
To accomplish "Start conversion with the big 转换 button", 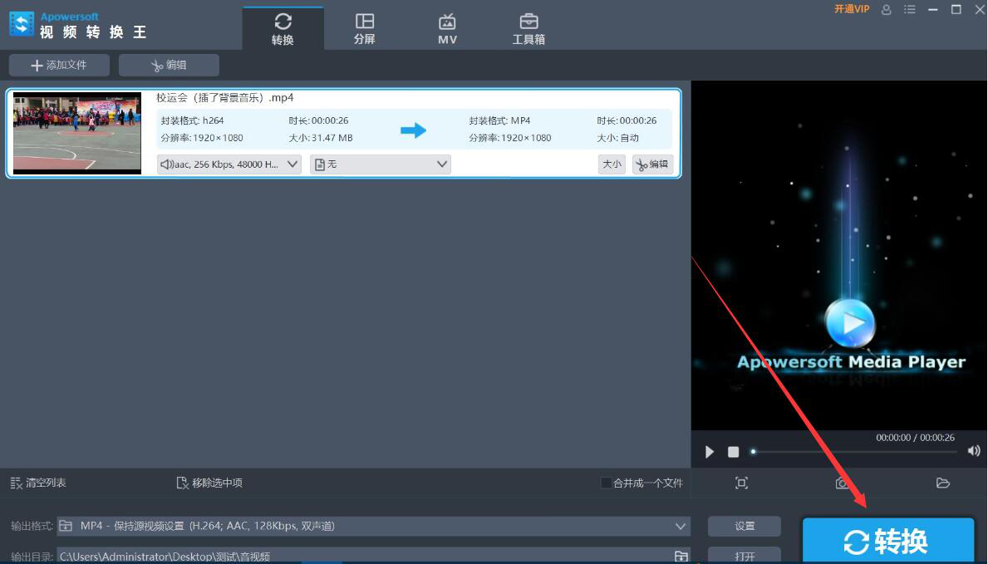I will pyautogui.click(x=887, y=541).
